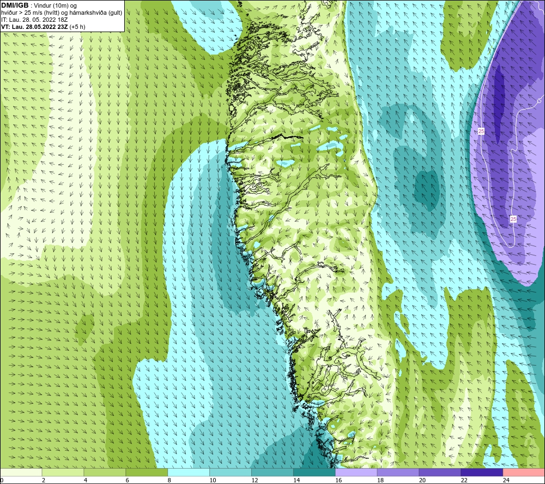Screen dimensions: 545x484
Task: Click the 6–8 m/s darker green swatch
Action: 147,472
